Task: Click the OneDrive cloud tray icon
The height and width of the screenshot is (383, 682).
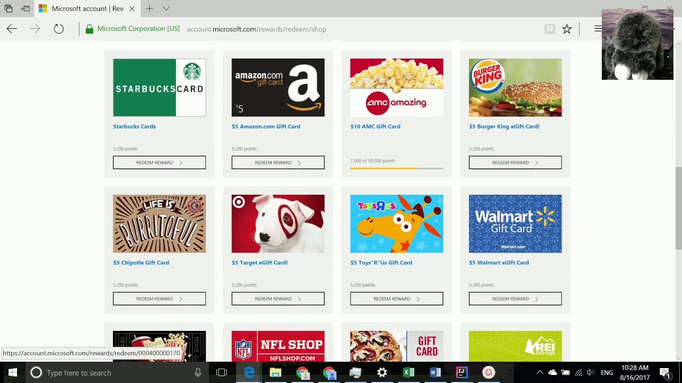Action: [553, 372]
